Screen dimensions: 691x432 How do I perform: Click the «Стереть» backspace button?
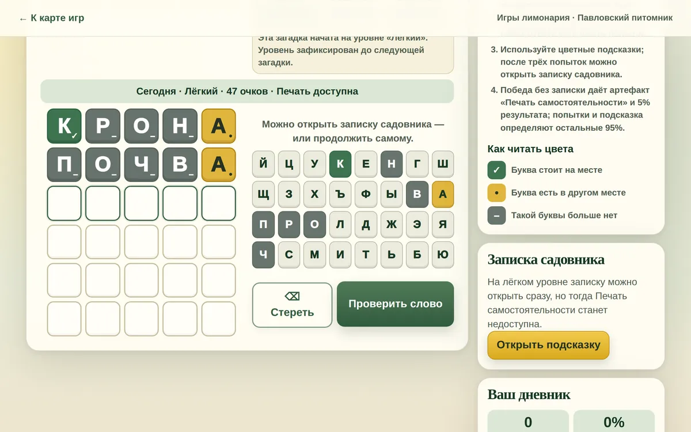coord(292,305)
